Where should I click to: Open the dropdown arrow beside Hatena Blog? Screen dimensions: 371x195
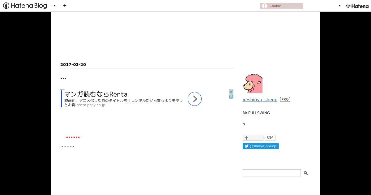pos(54,6)
